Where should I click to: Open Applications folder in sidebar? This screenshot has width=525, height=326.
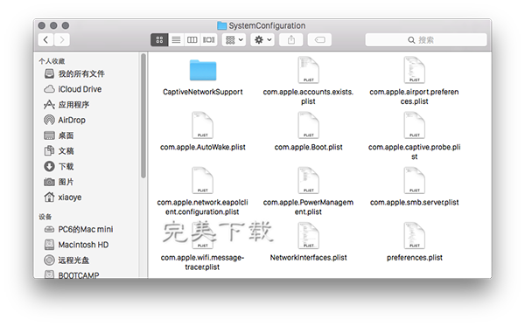[66, 105]
